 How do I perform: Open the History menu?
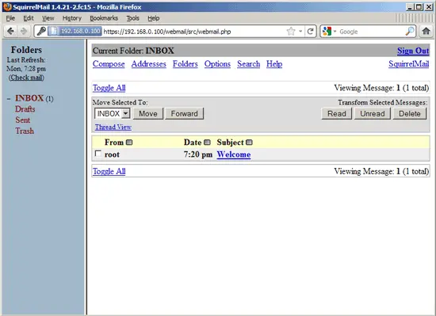click(x=71, y=18)
